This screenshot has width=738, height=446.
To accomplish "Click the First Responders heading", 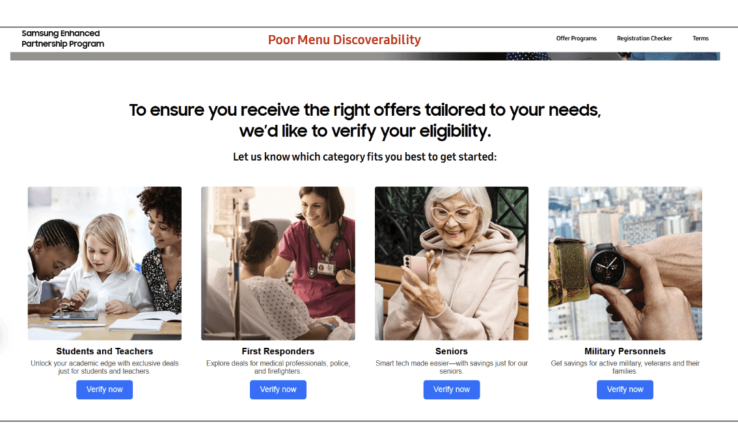I will [x=278, y=351].
